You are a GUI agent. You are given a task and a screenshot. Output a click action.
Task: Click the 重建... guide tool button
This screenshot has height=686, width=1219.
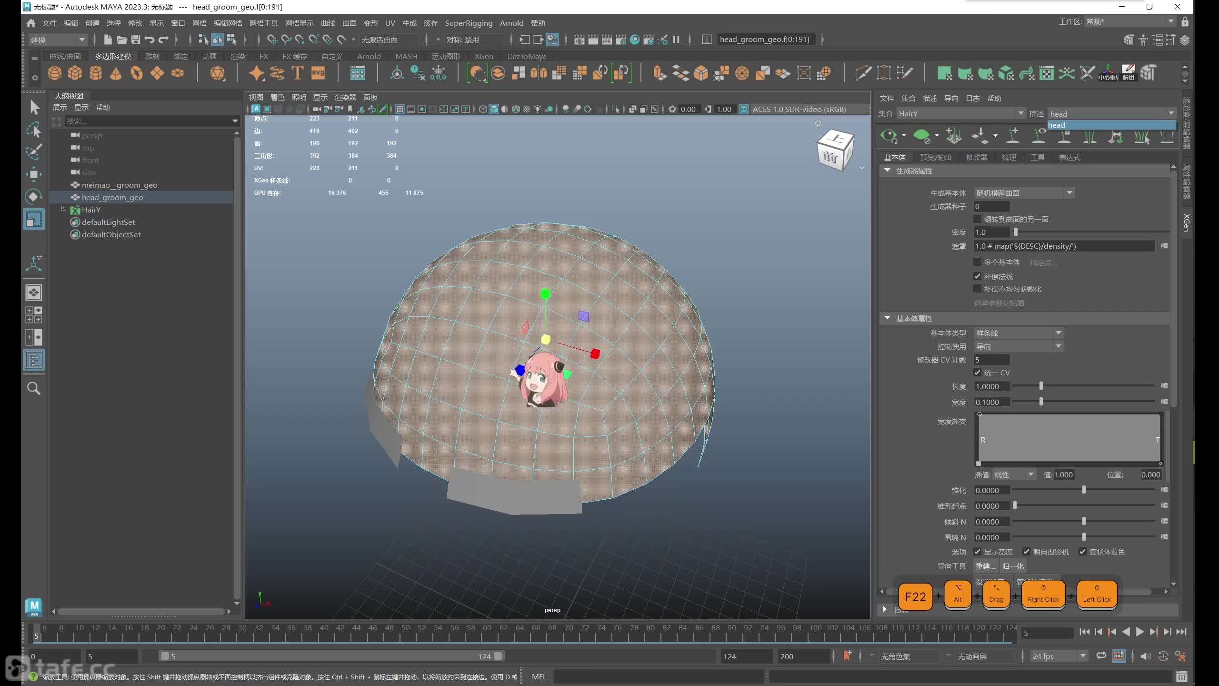(x=985, y=566)
